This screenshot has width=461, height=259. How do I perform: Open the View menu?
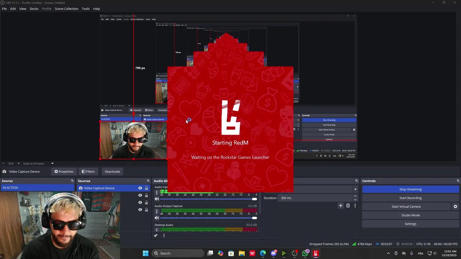(23, 9)
